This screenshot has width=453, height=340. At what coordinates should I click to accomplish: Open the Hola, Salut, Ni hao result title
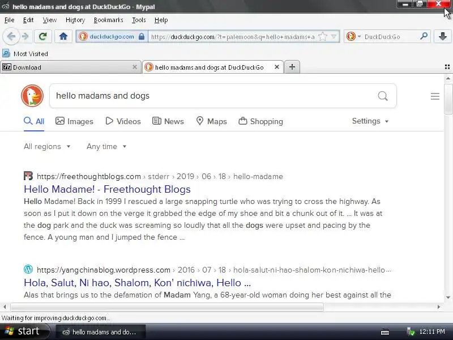(137, 282)
